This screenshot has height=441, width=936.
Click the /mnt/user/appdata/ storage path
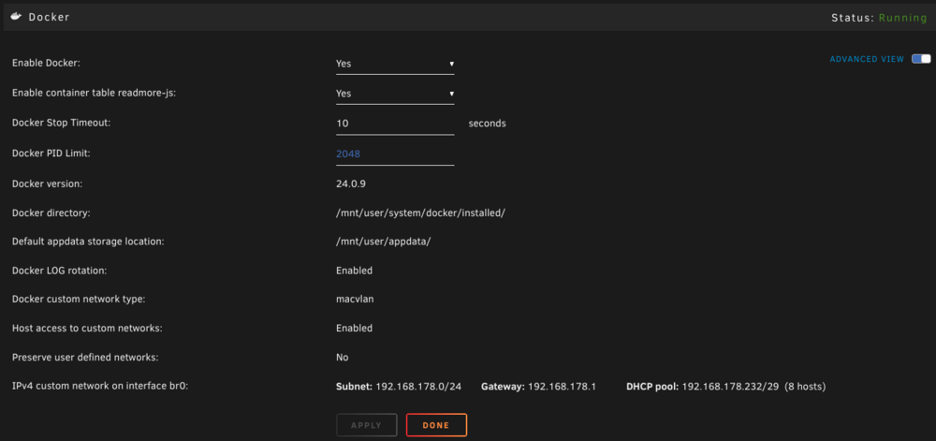[383, 242]
